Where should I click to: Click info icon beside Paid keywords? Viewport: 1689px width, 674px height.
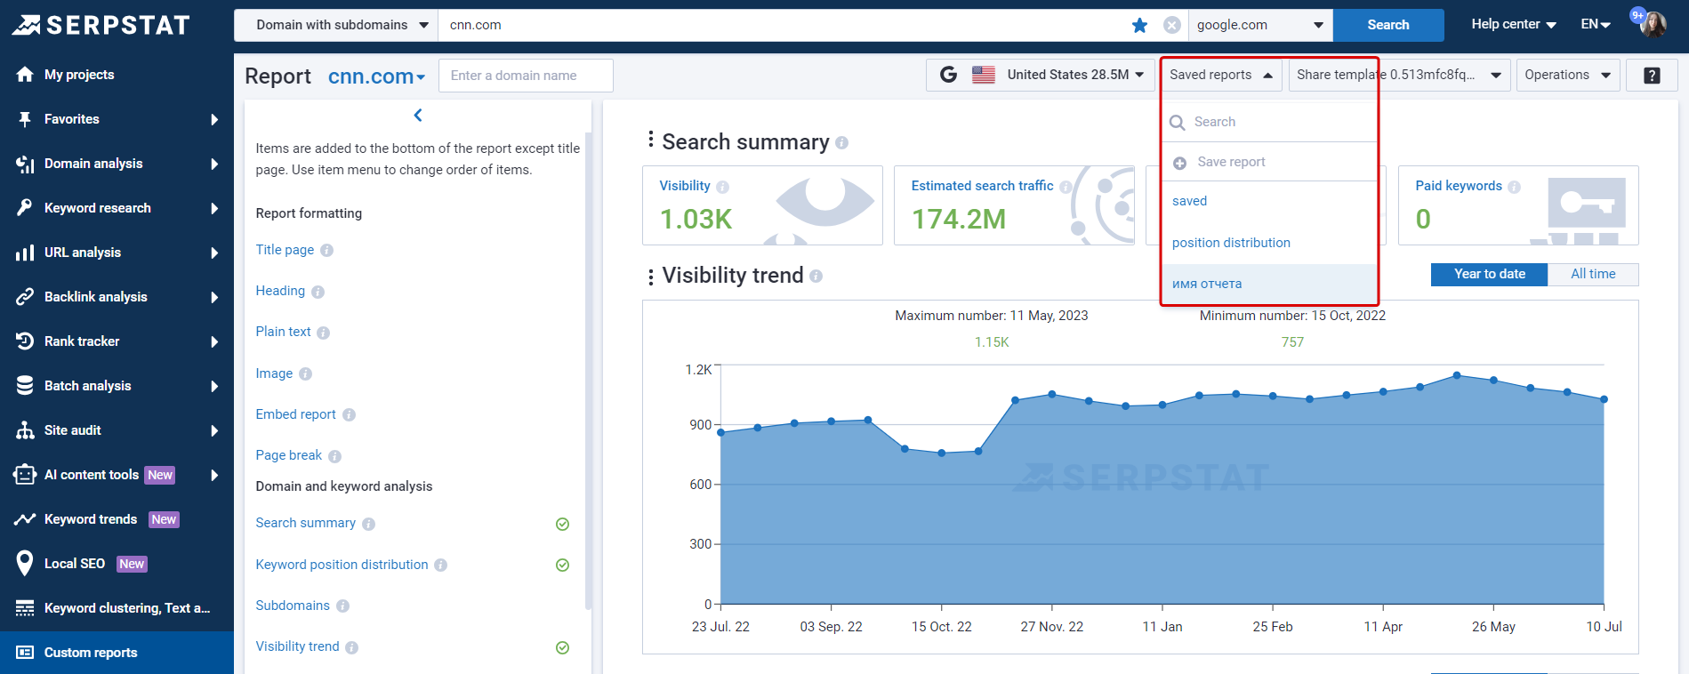pos(1514,187)
